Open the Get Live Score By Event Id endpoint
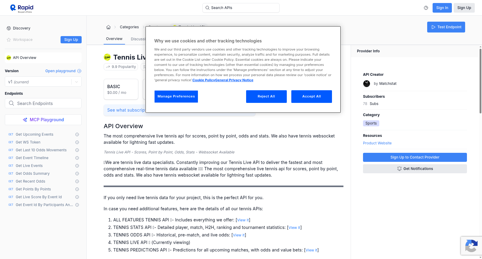 (x=39, y=197)
